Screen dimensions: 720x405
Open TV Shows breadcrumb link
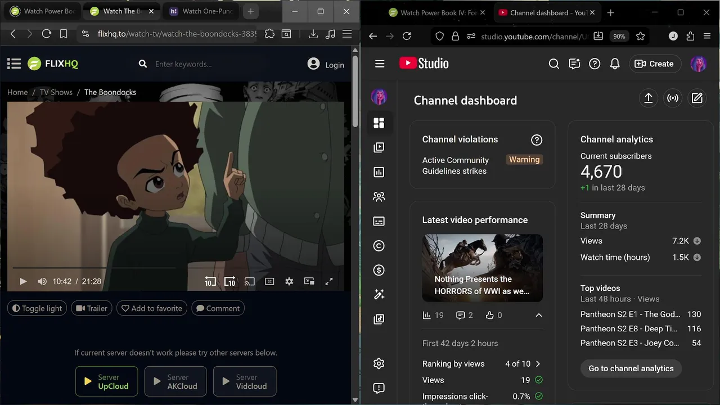pyautogui.click(x=56, y=92)
